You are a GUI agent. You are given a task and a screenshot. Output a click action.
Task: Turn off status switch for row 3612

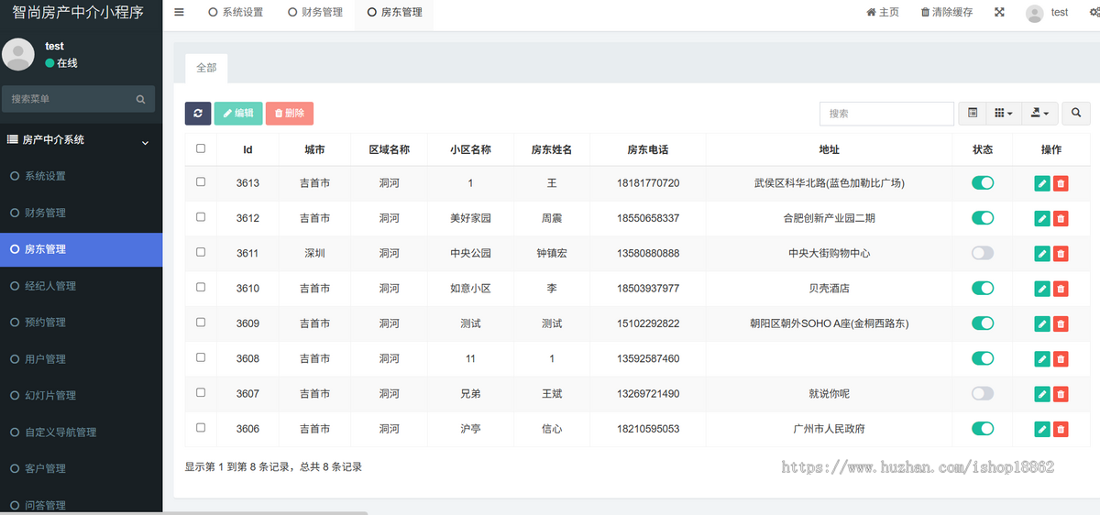[983, 218]
